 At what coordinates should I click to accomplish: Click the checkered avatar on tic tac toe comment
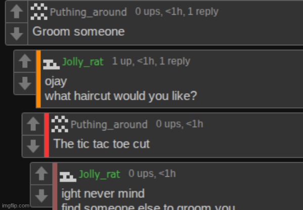coord(60,124)
